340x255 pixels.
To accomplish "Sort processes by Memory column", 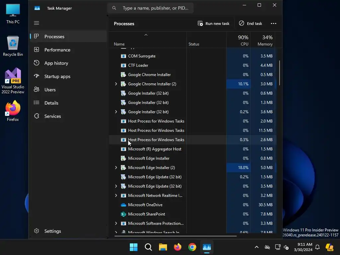I will coord(263,40).
